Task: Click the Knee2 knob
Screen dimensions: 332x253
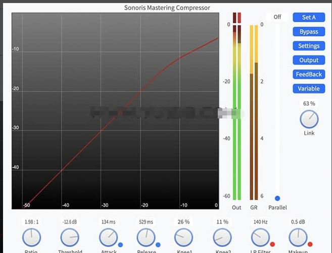Action: (x=222, y=237)
